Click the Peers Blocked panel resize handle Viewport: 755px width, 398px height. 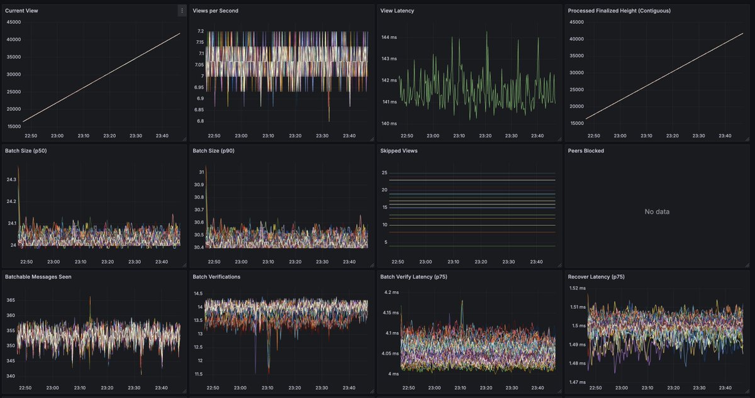pyautogui.click(x=747, y=265)
